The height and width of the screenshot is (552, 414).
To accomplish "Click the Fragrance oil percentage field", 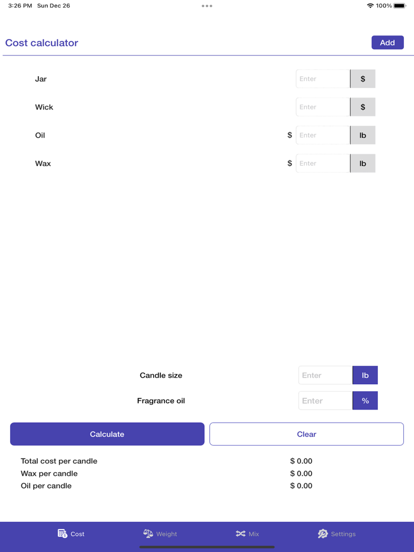I will tap(325, 401).
